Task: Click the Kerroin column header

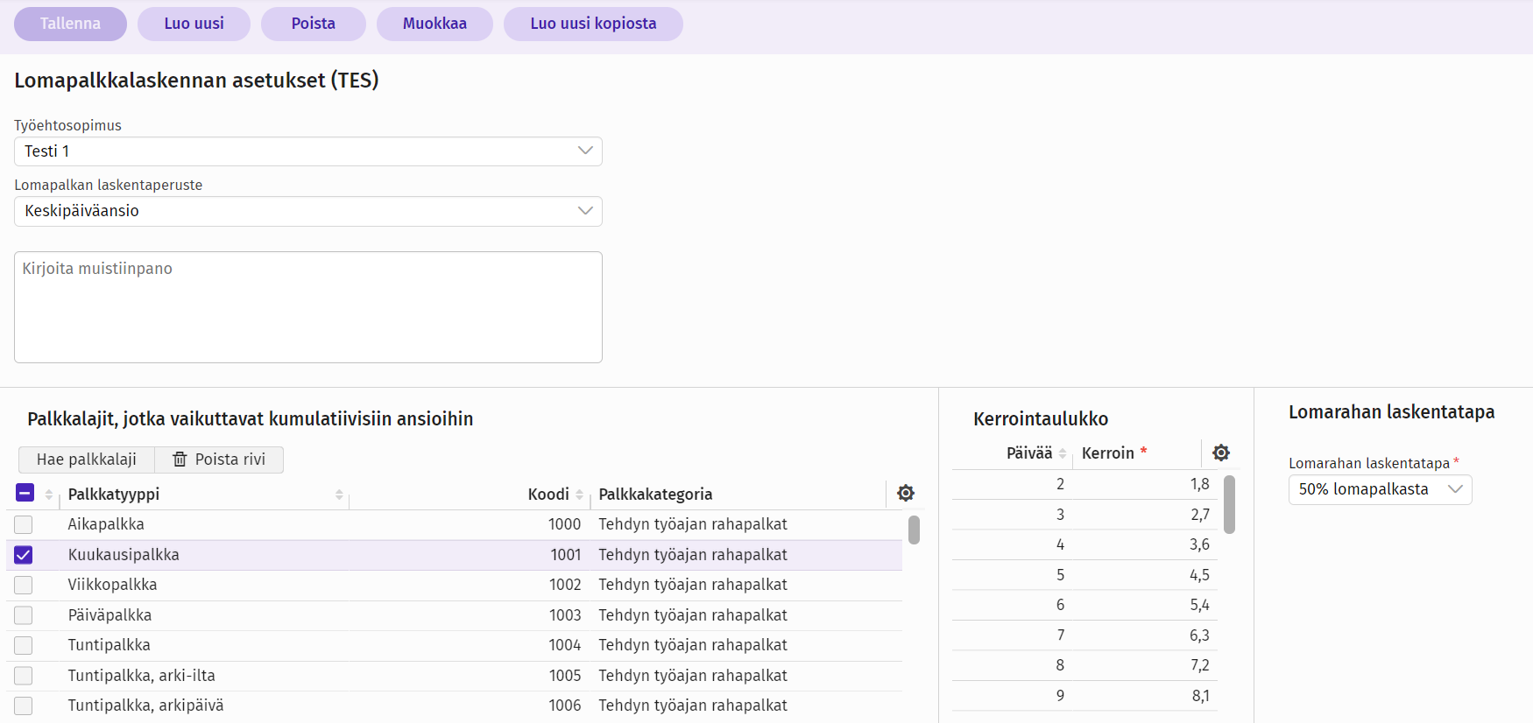Action: [x=1108, y=453]
